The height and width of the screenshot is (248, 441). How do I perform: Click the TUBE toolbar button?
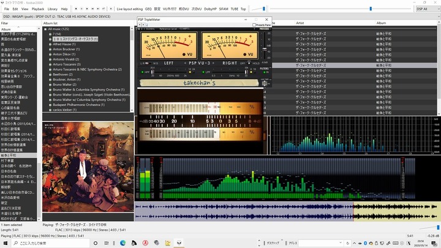click(x=235, y=9)
